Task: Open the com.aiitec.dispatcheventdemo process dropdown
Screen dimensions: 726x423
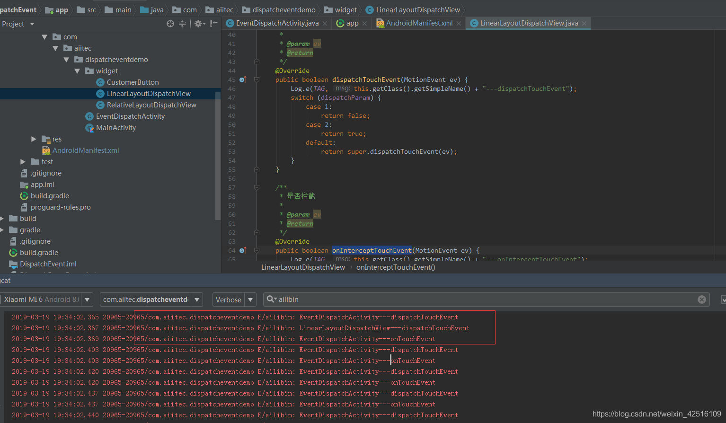Action: tap(197, 300)
